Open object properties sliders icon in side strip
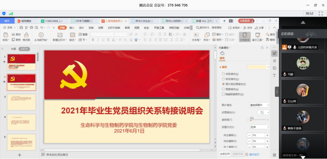The height and width of the screenshot is (159, 327). point(274,53)
